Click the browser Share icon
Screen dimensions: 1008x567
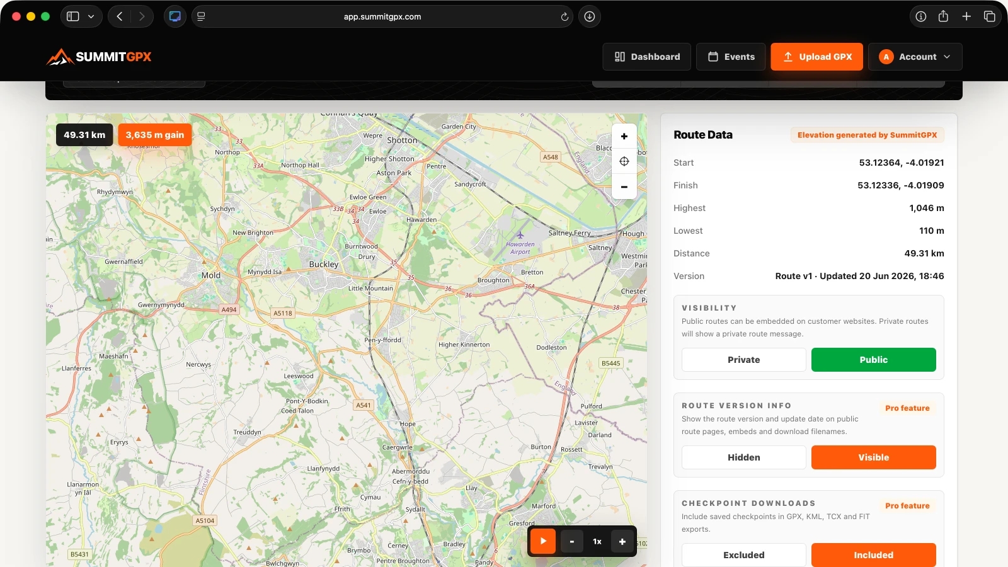(x=943, y=16)
